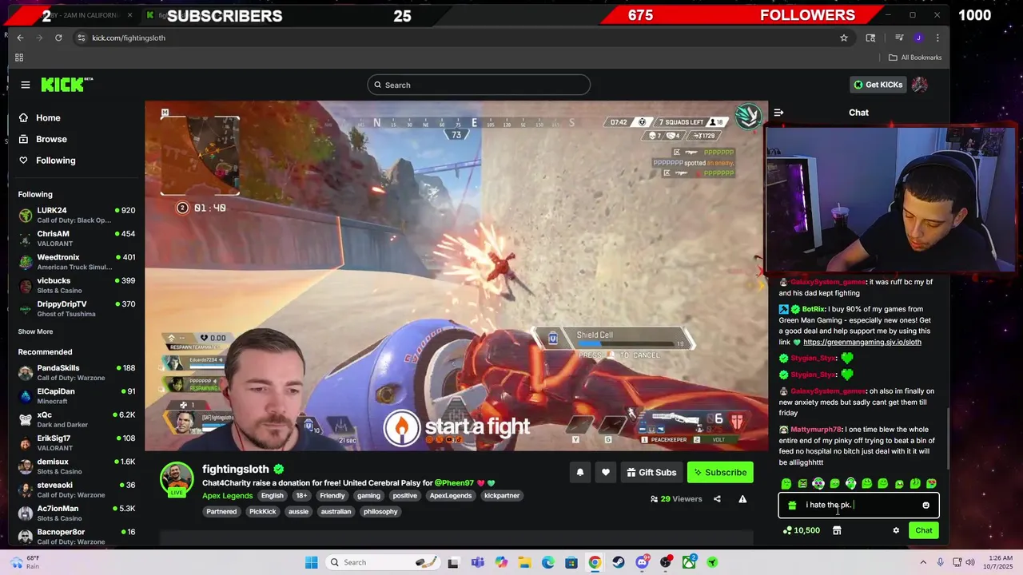Open steveaoki recommended channel
The image size is (1023, 575).
click(x=77, y=489)
